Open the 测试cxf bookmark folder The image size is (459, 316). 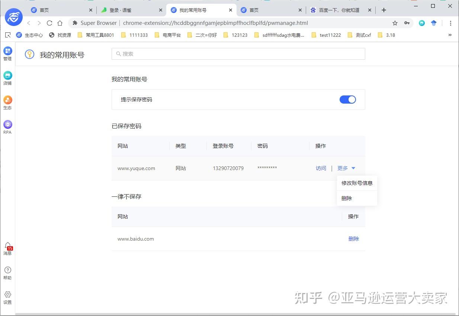[359, 35]
